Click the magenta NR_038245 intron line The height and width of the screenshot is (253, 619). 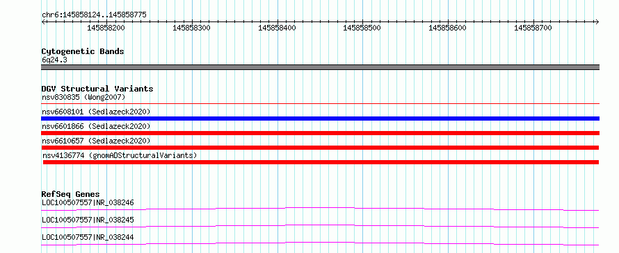click(x=320, y=226)
